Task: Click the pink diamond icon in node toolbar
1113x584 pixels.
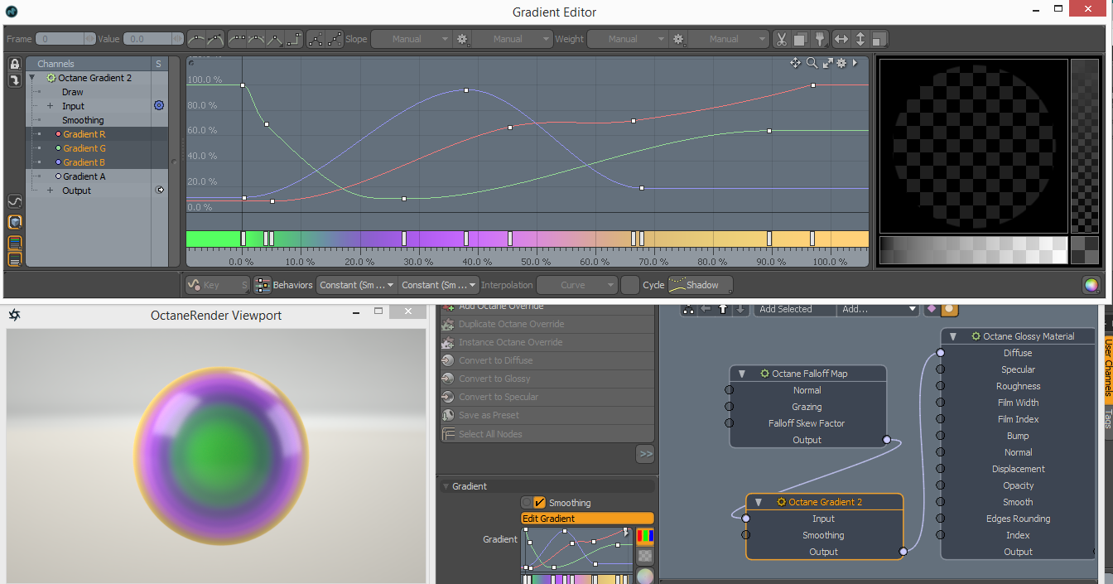Action: 931,309
